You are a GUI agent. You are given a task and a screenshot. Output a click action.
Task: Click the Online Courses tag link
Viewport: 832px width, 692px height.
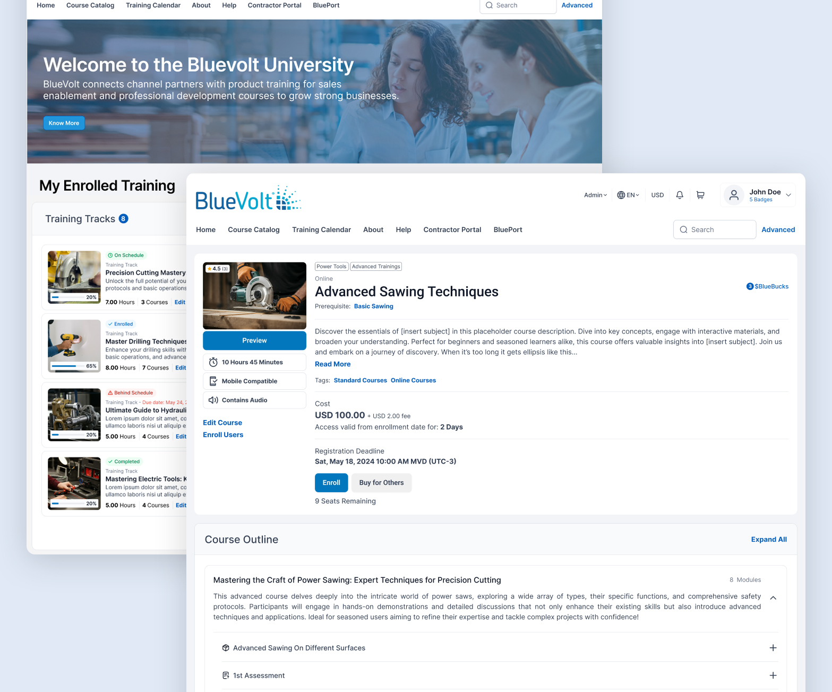pyautogui.click(x=413, y=380)
